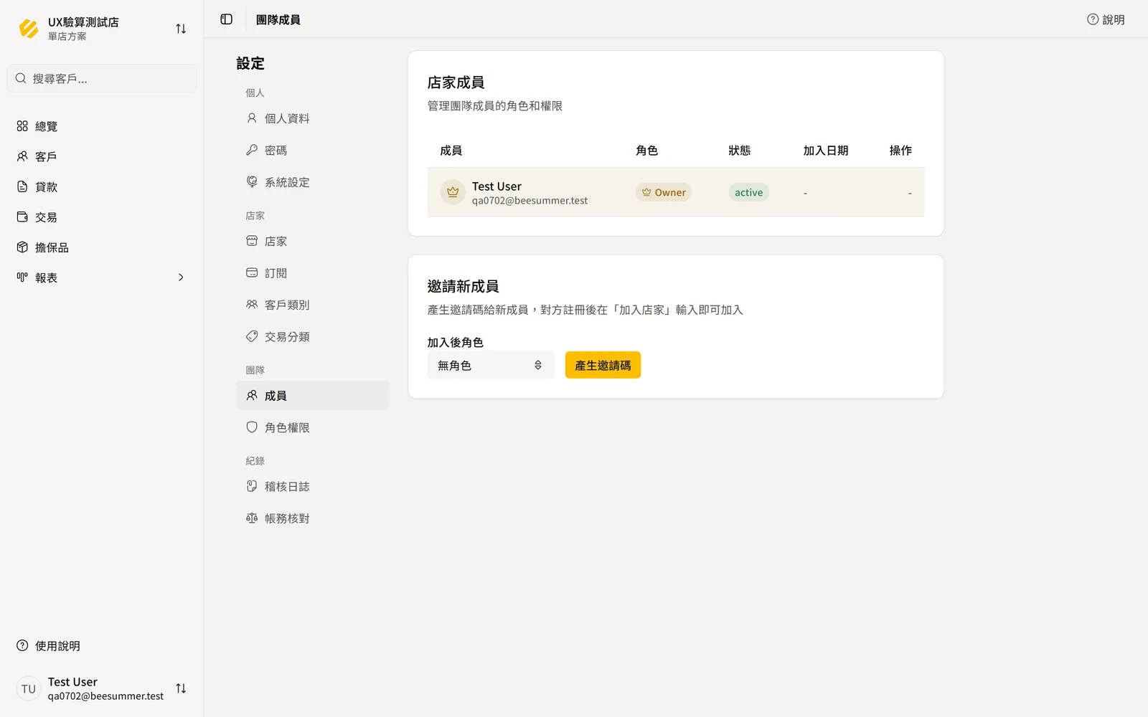Image resolution: width=1148 pixels, height=717 pixels.
Task: Click the 成員 column header
Action: 451,151
